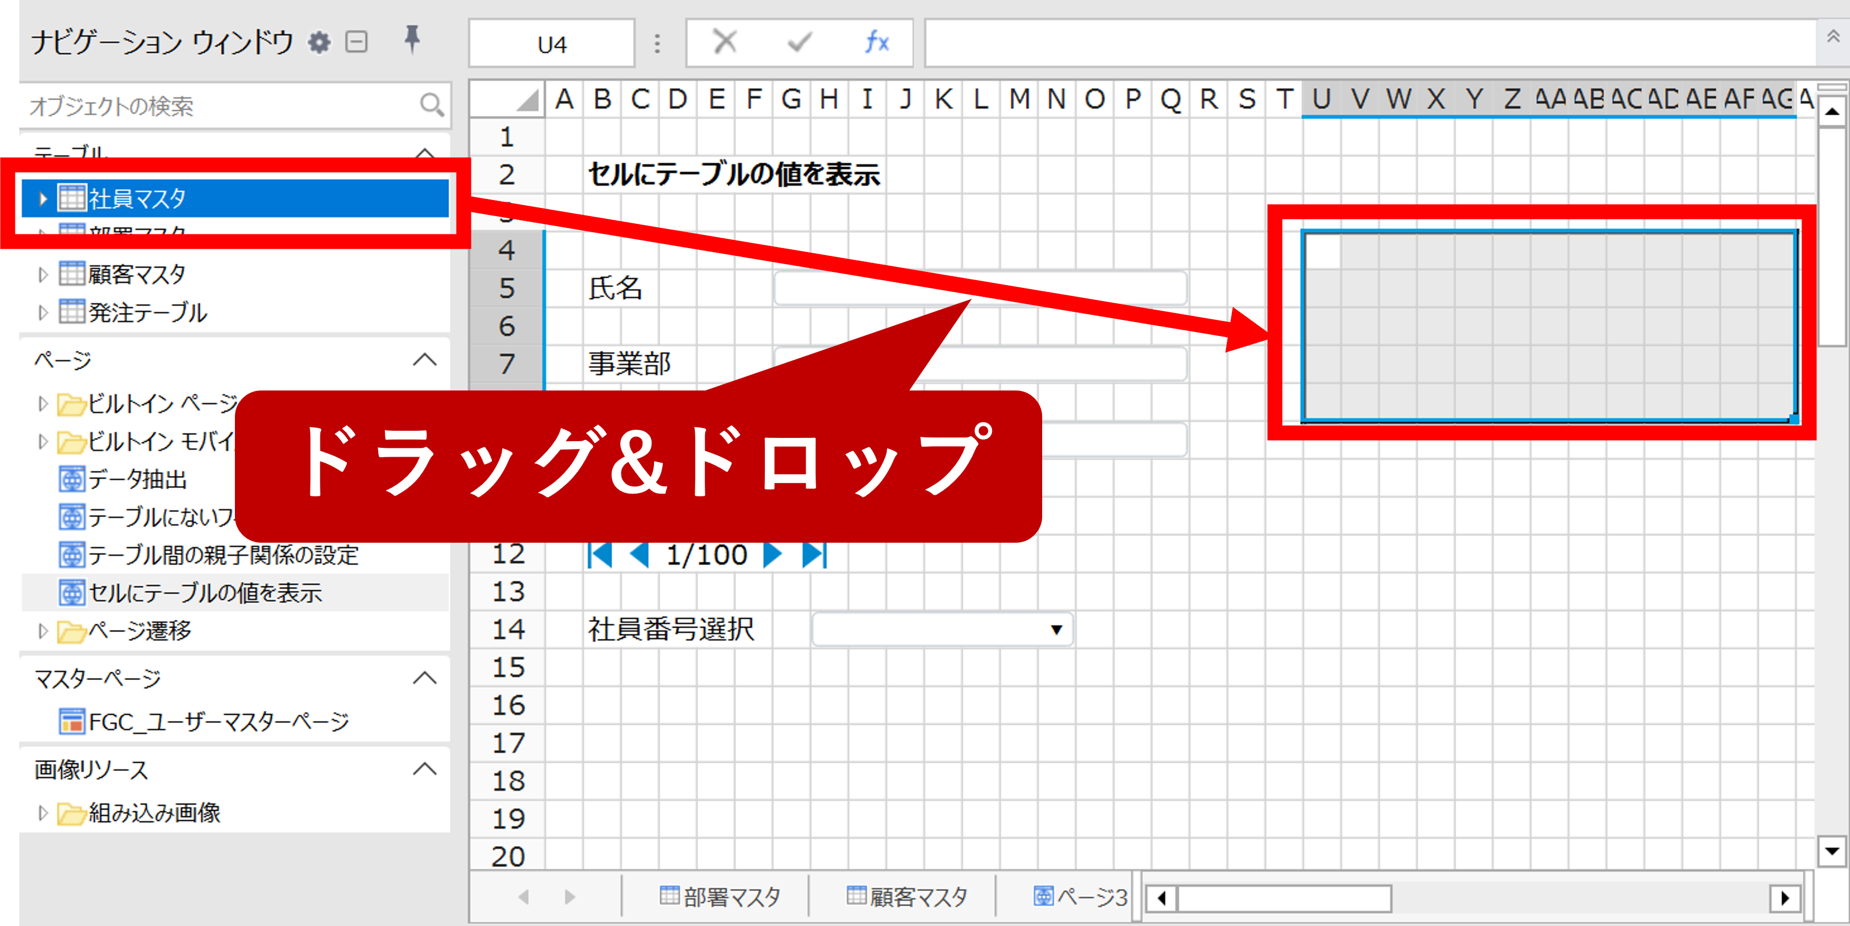
Task: Click the collapse-all minus box icon
Action: (356, 42)
